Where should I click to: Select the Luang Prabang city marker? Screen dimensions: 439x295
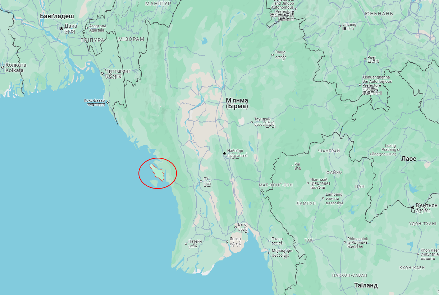(x=398, y=150)
